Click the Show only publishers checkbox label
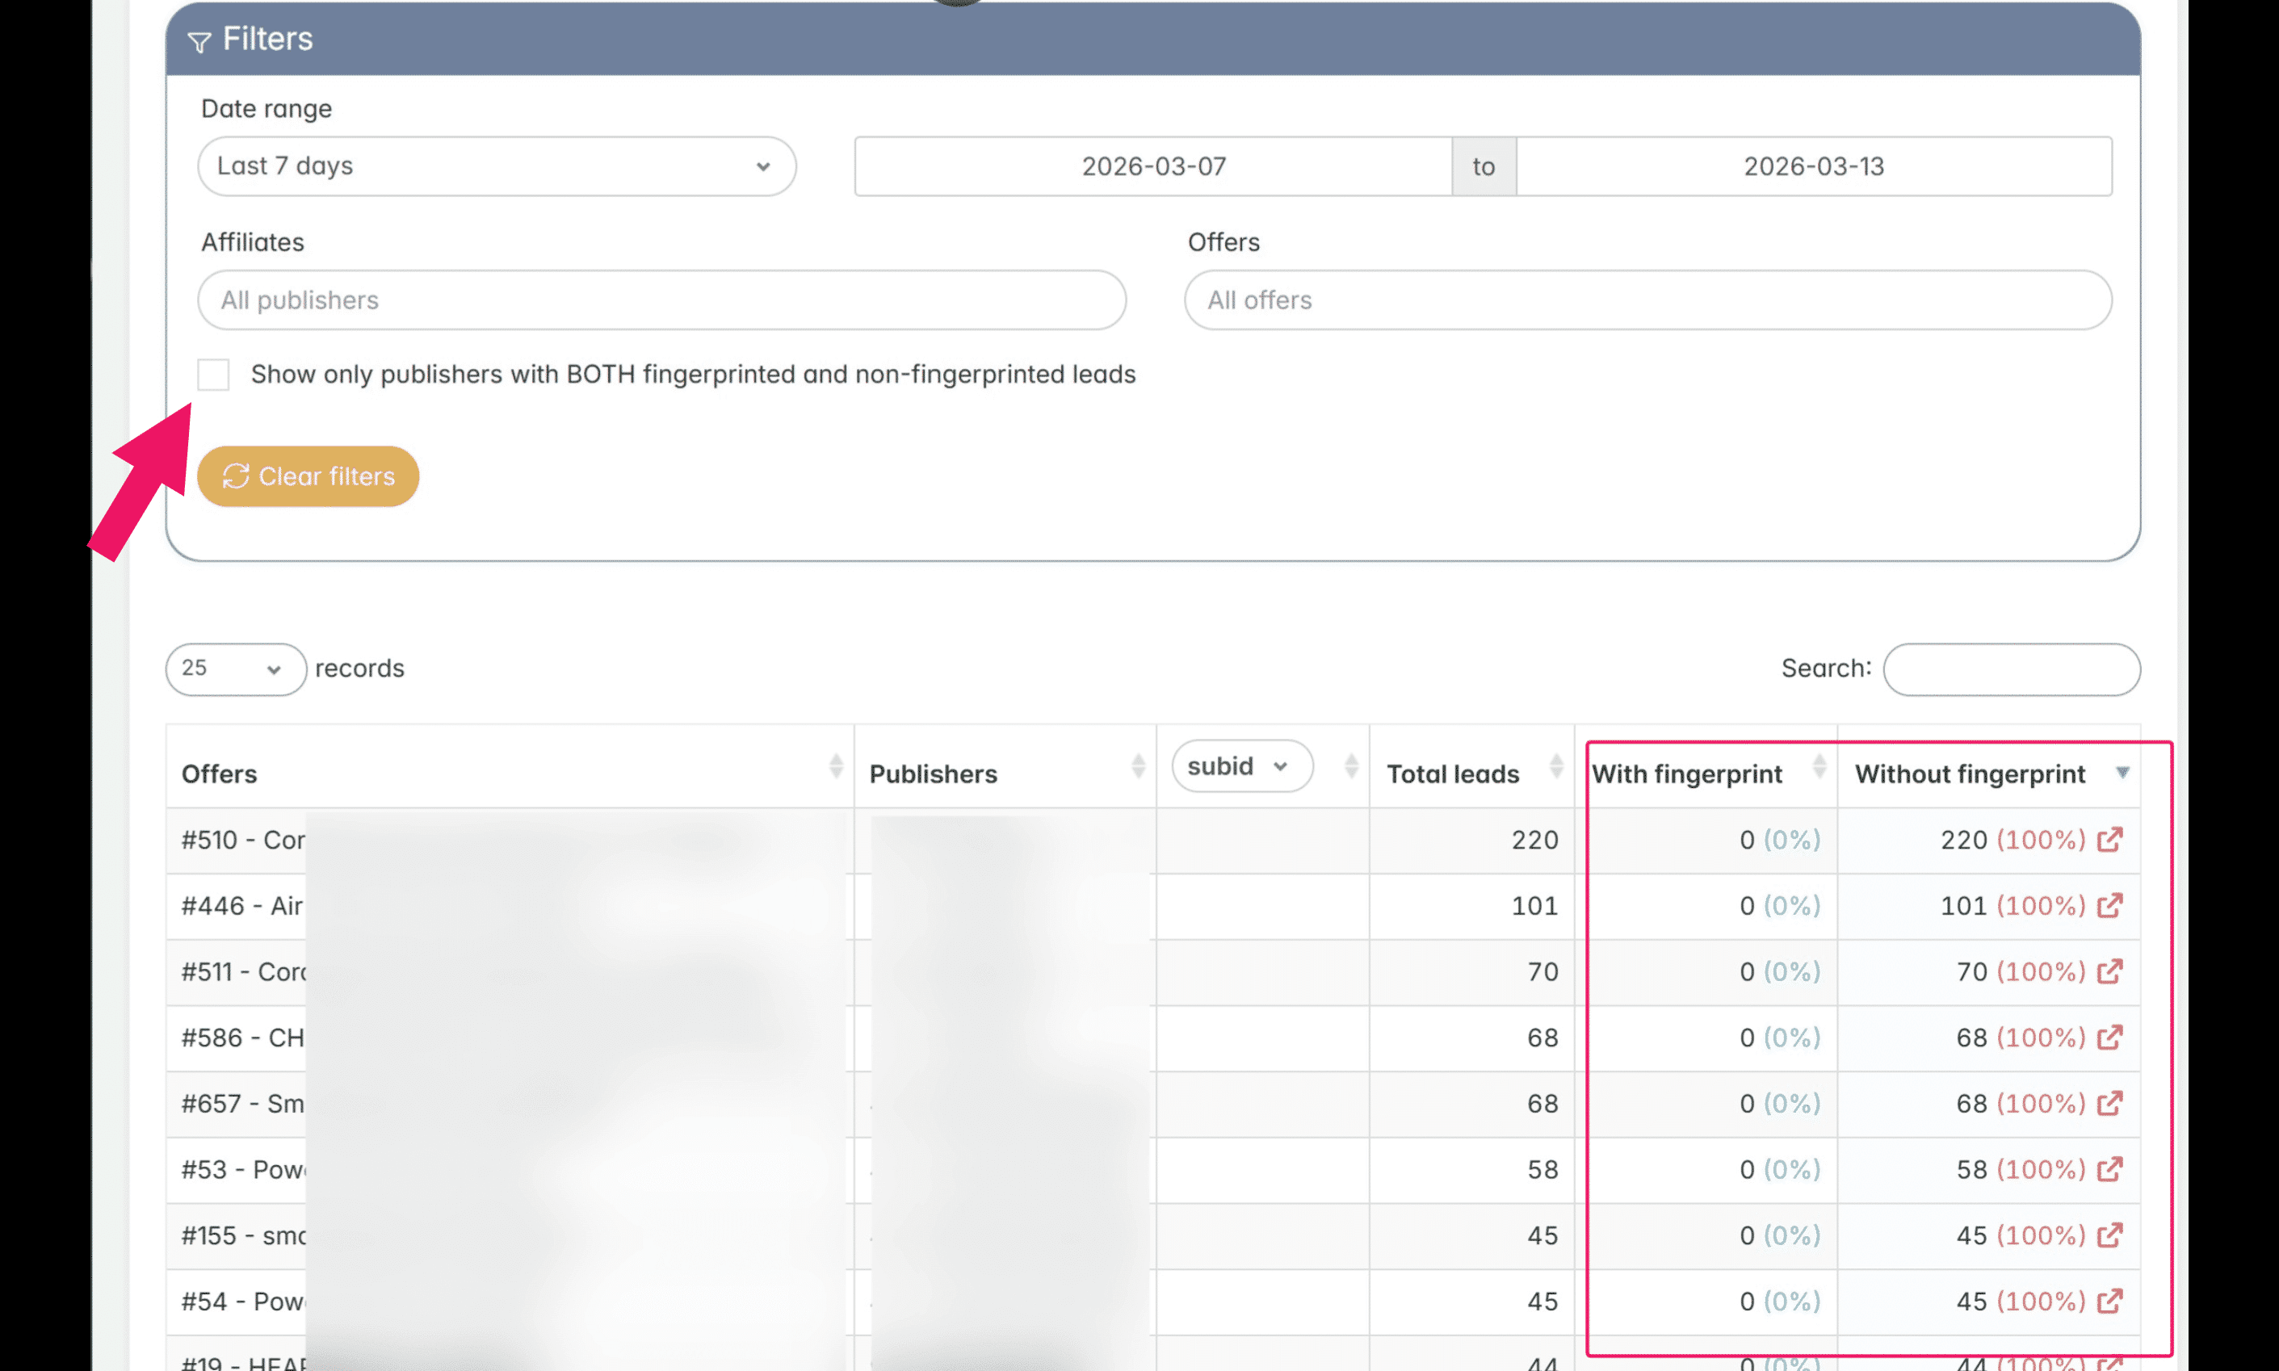 (693, 374)
